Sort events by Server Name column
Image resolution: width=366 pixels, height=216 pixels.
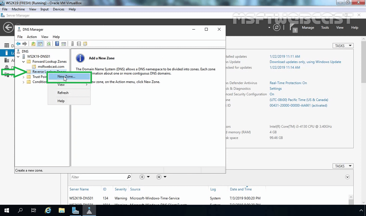click(79, 189)
